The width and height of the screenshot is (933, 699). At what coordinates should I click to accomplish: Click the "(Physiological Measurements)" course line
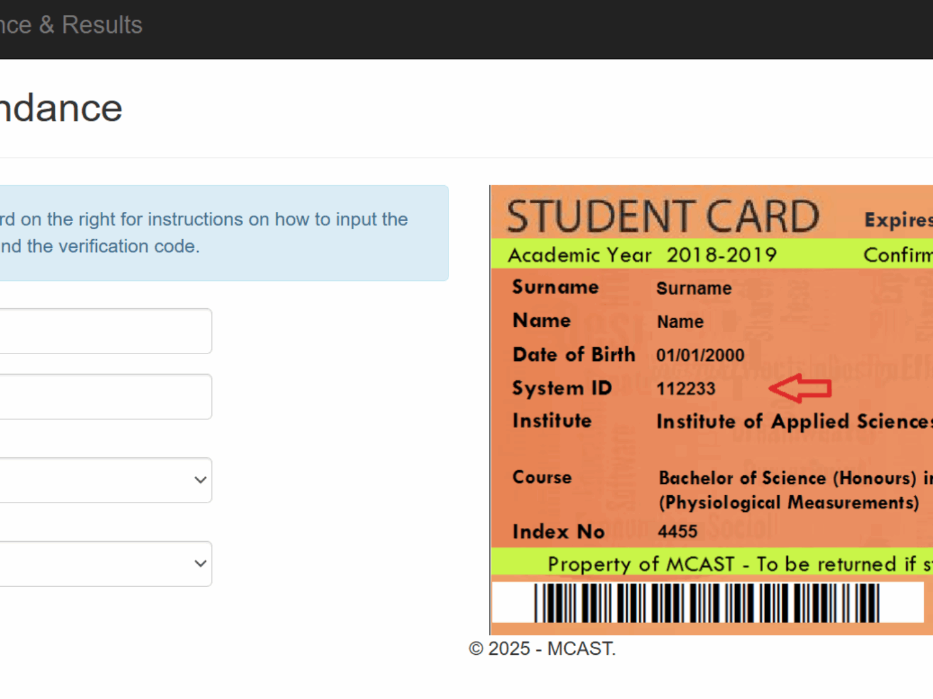click(789, 503)
